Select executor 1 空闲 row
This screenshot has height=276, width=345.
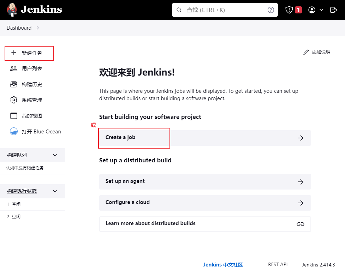pyautogui.click(x=32, y=204)
